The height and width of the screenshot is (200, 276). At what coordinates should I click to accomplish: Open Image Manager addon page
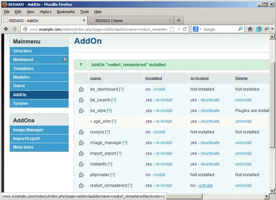point(39,130)
